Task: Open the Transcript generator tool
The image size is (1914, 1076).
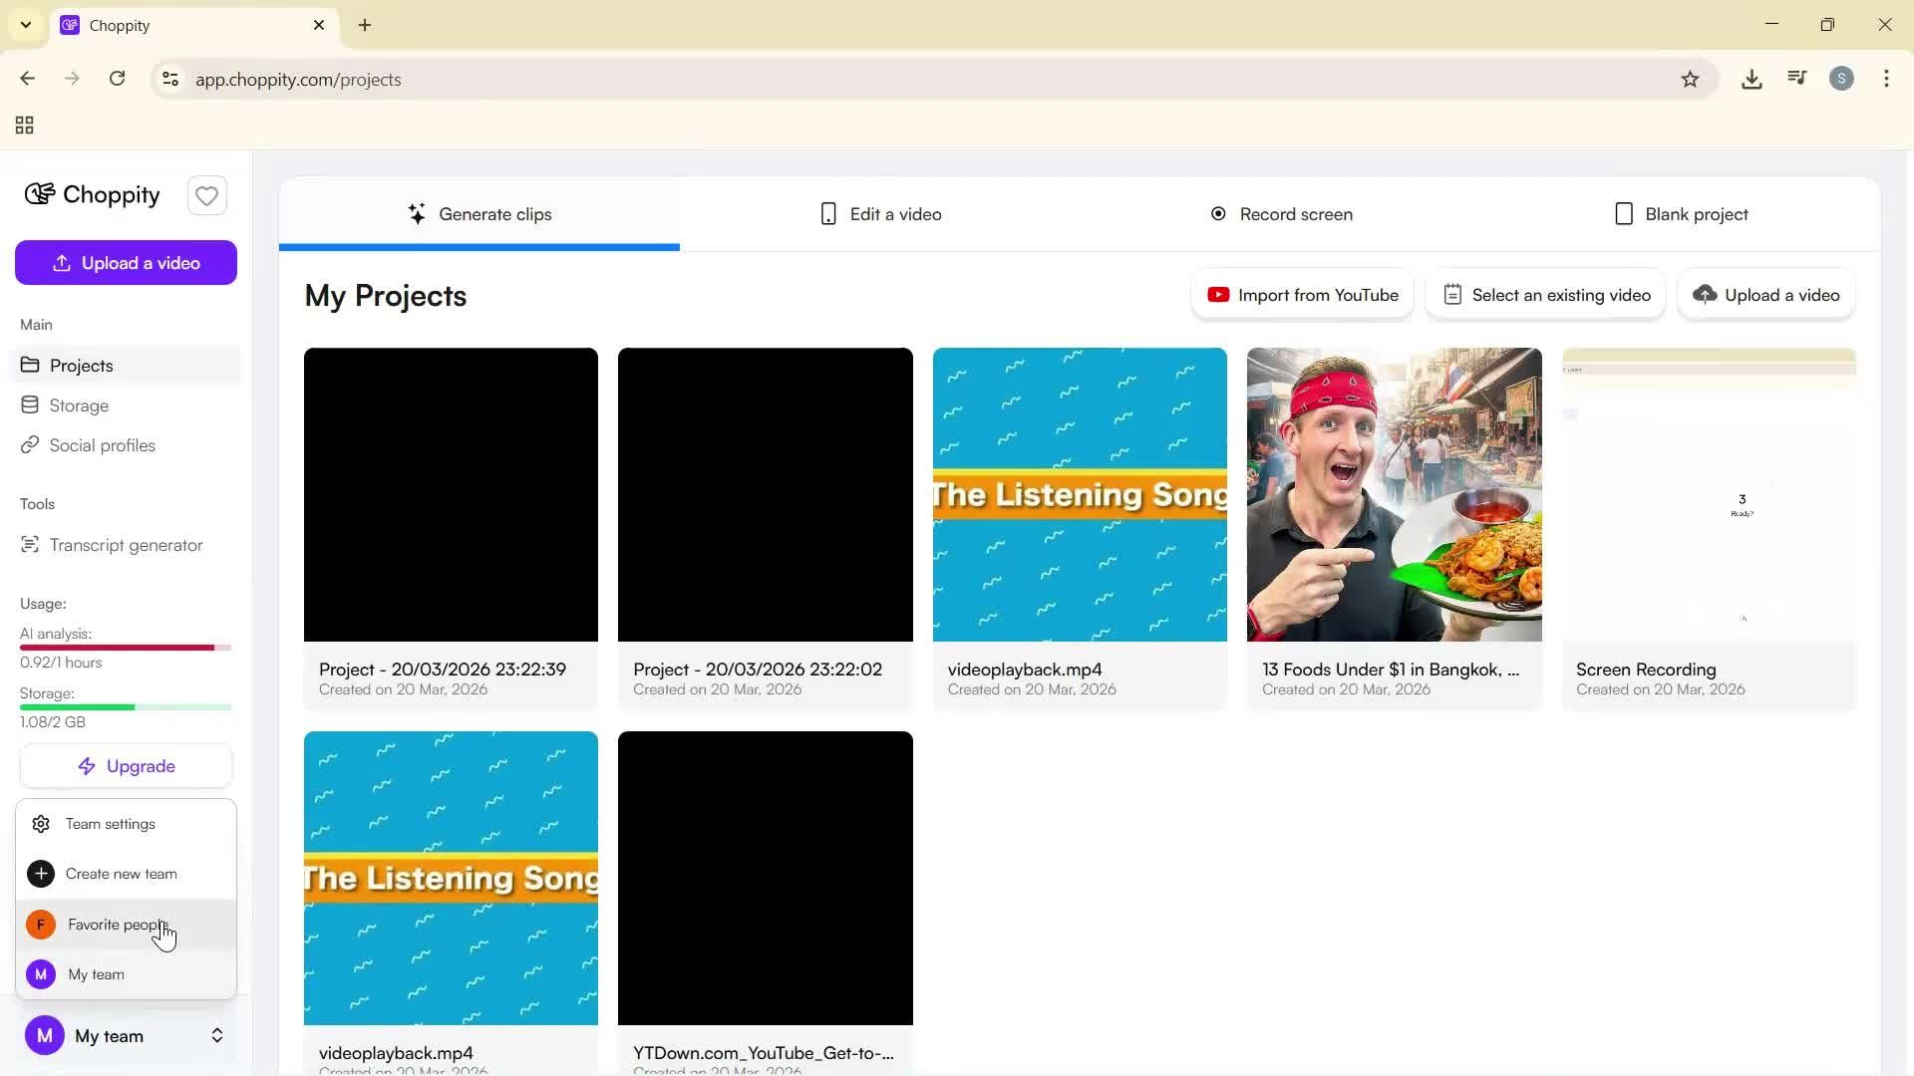Action: [x=125, y=545]
